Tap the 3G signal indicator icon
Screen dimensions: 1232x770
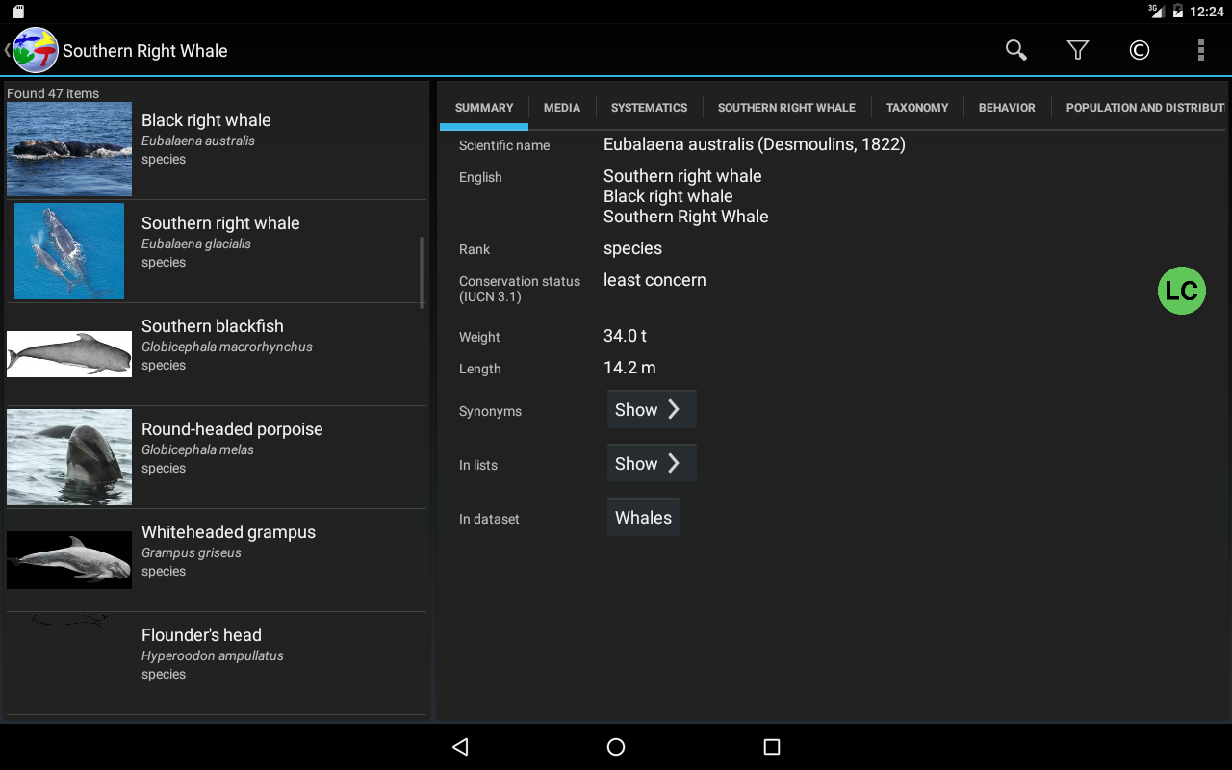1156,11
